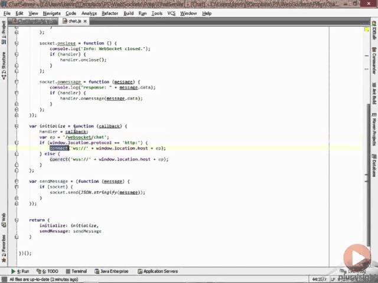Viewport: 378px width, 283px height.
Task: Open the Run tool window
Action: point(20,271)
